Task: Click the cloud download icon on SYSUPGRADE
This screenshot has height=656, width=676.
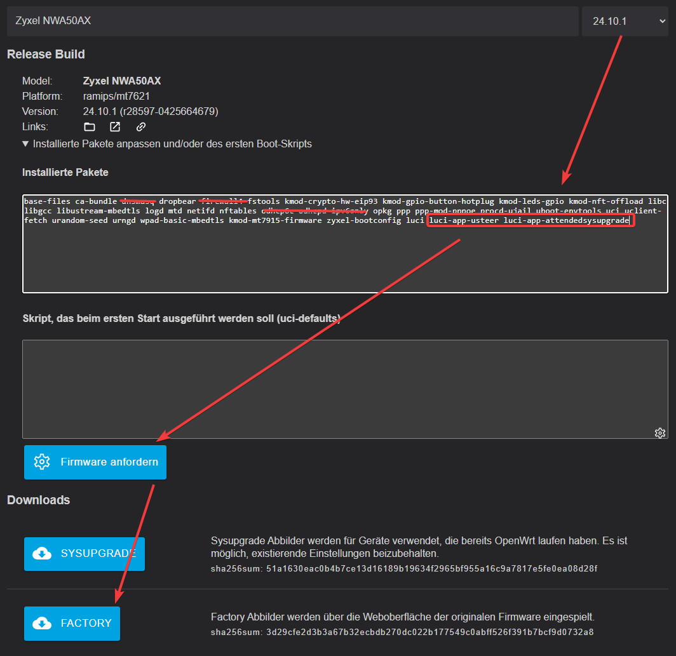Action: click(42, 554)
